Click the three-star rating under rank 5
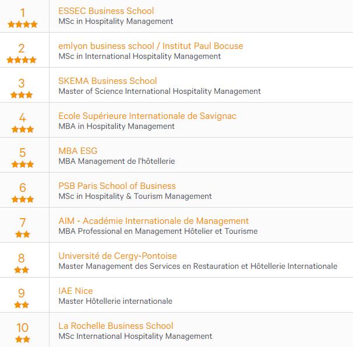 tap(23, 164)
